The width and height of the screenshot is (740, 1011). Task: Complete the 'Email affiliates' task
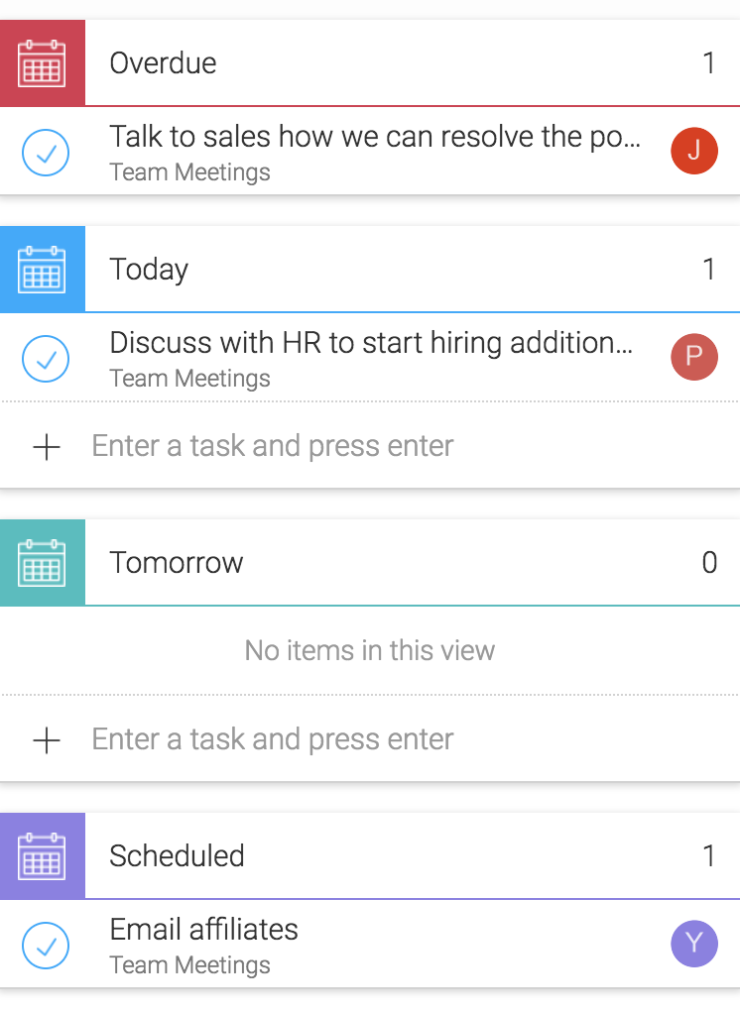(46, 946)
